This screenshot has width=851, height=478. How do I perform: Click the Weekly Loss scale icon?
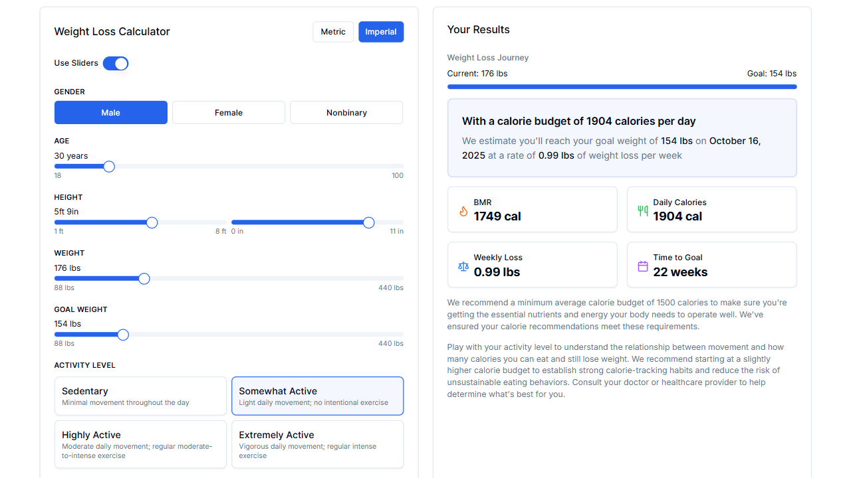click(x=463, y=266)
